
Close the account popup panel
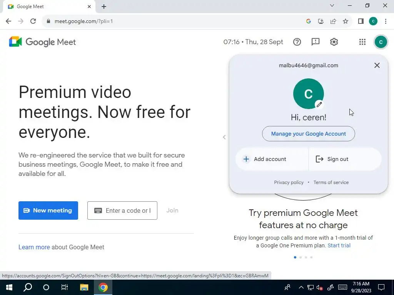click(x=377, y=65)
